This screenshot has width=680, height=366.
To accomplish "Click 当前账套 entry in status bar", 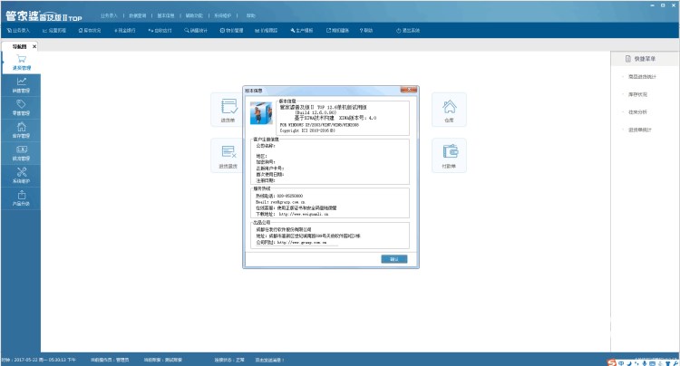I will tap(163, 360).
